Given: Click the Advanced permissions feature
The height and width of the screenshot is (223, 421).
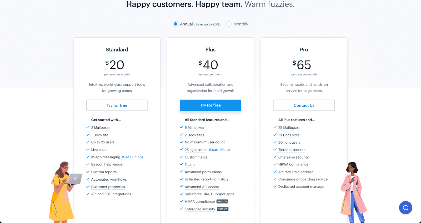Looking at the screenshot, I should (203, 172).
